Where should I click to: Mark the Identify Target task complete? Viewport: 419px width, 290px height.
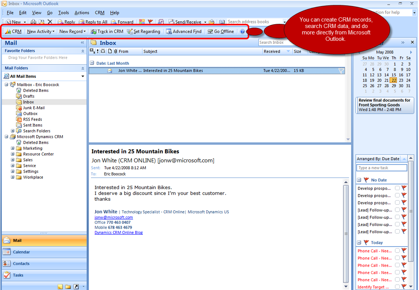point(397,287)
